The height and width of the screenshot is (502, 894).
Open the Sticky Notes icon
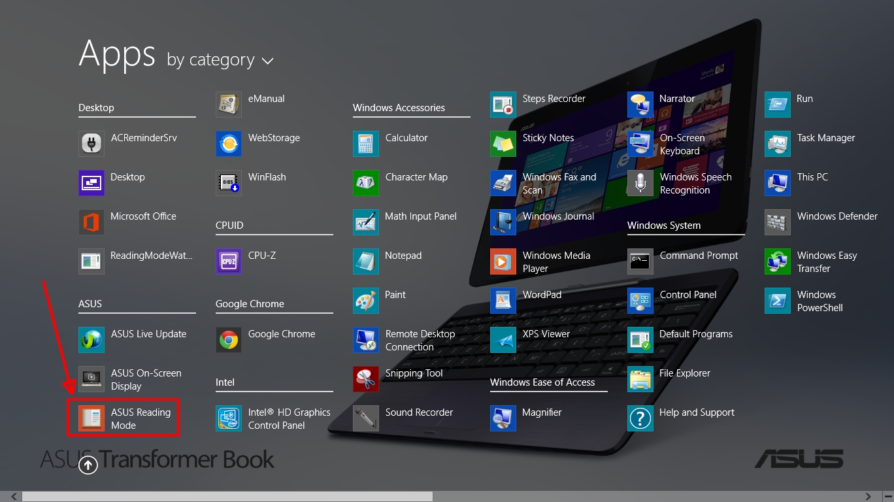click(503, 144)
